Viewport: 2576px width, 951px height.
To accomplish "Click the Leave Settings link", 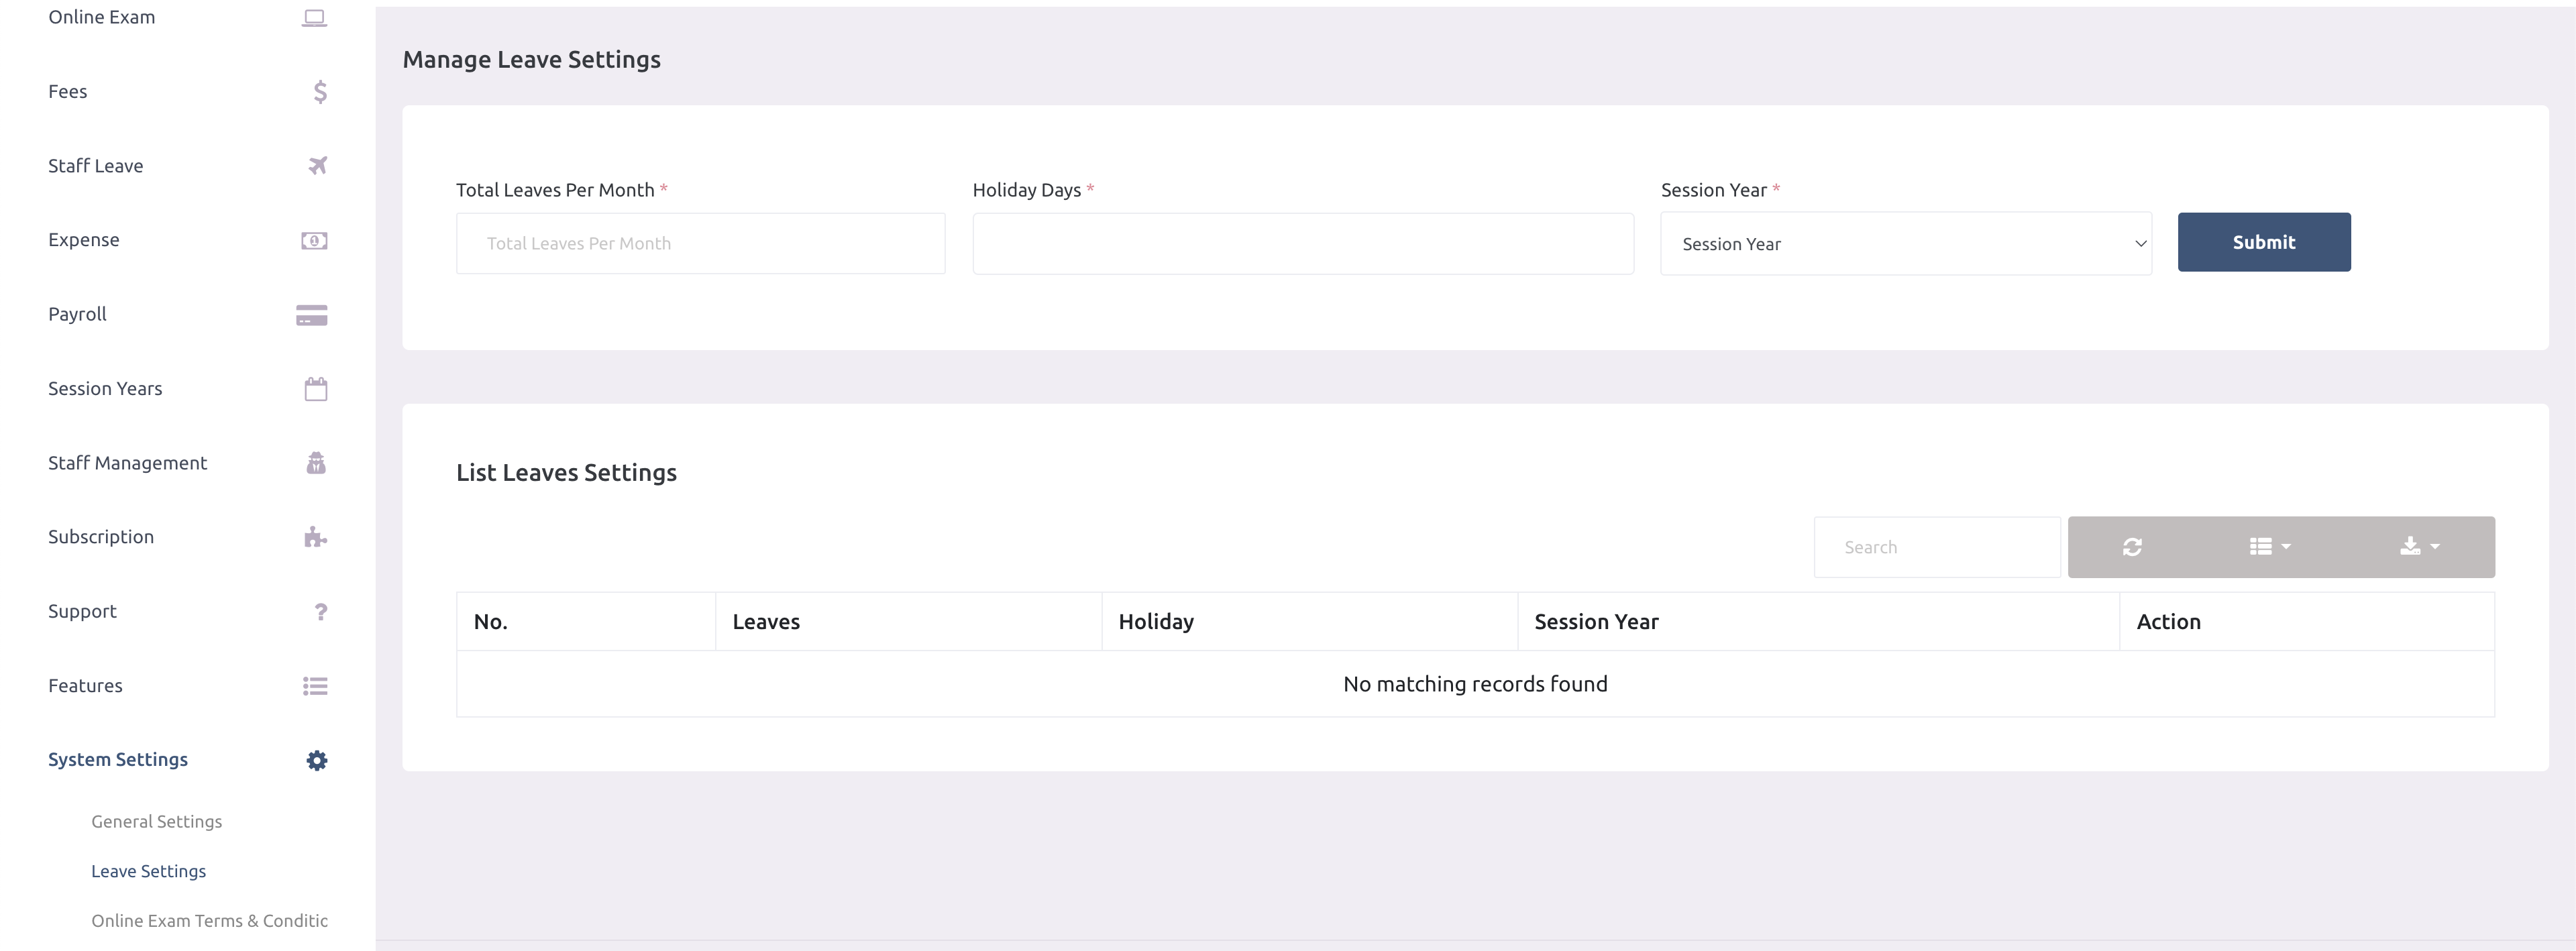I will 150,871.
